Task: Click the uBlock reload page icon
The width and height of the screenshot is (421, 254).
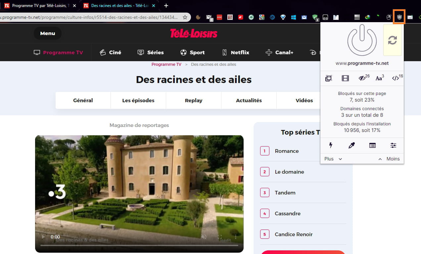Action: click(x=392, y=40)
